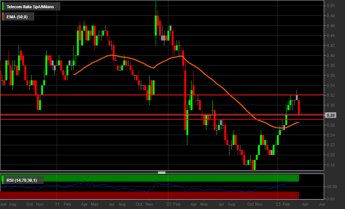The height and width of the screenshot is (209, 345).
Task: Click the 0.40 price axis label
Action: [x=331, y=56]
